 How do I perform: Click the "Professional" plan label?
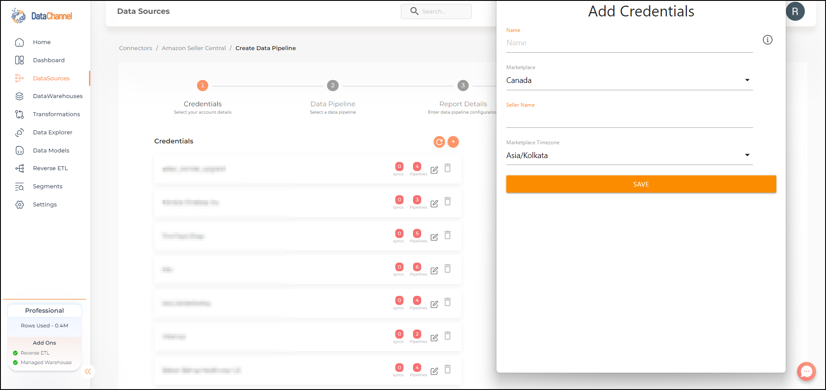pyautogui.click(x=44, y=311)
